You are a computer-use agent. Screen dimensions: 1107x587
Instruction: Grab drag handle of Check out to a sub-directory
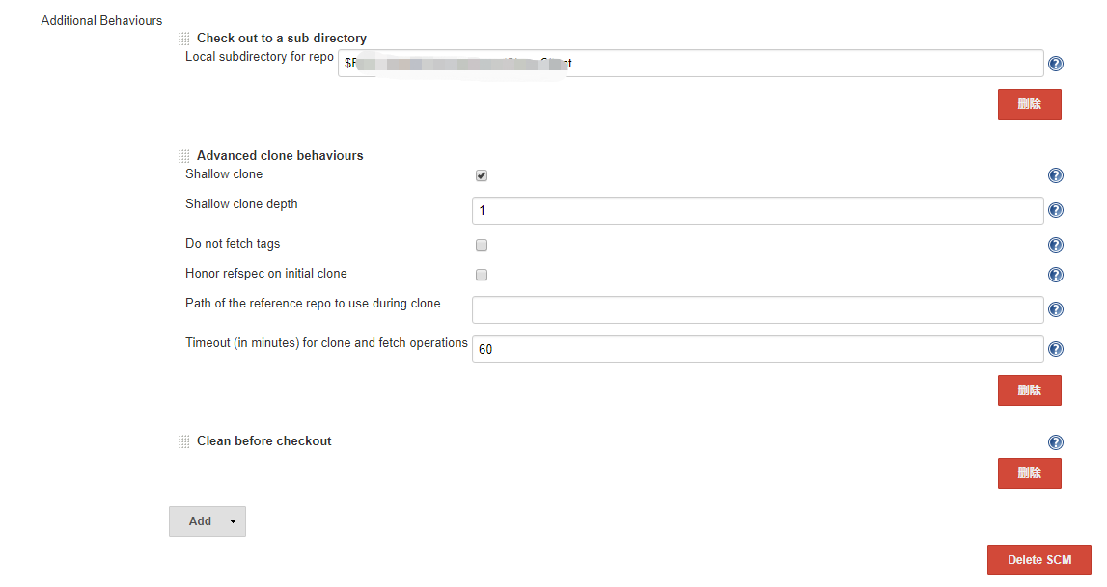[x=184, y=39]
